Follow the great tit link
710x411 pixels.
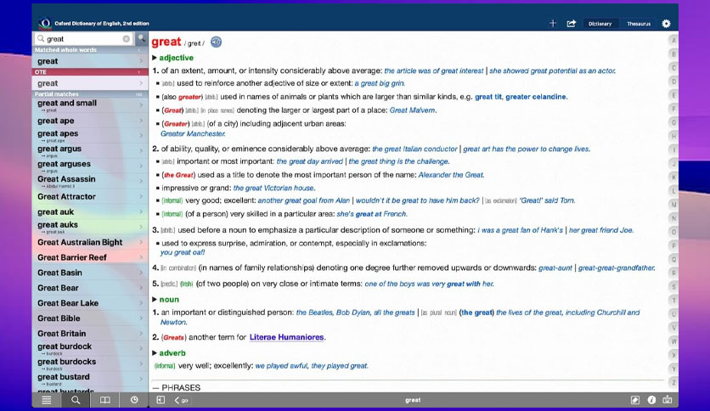pos(488,97)
